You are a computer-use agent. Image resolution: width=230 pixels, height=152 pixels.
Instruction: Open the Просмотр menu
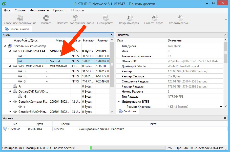(x=60, y=10)
